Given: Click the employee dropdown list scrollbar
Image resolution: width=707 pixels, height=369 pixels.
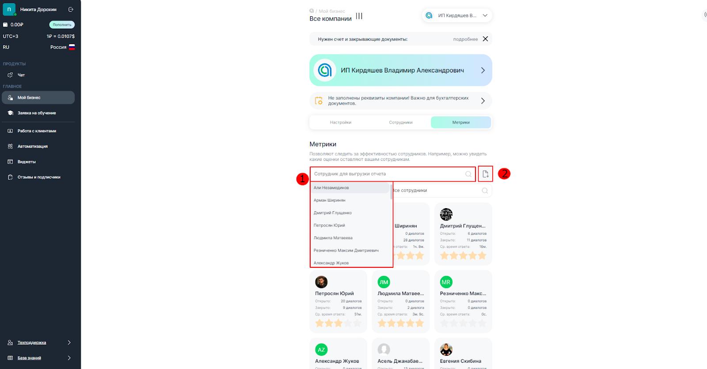Looking at the screenshot, I should coord(392,191).
